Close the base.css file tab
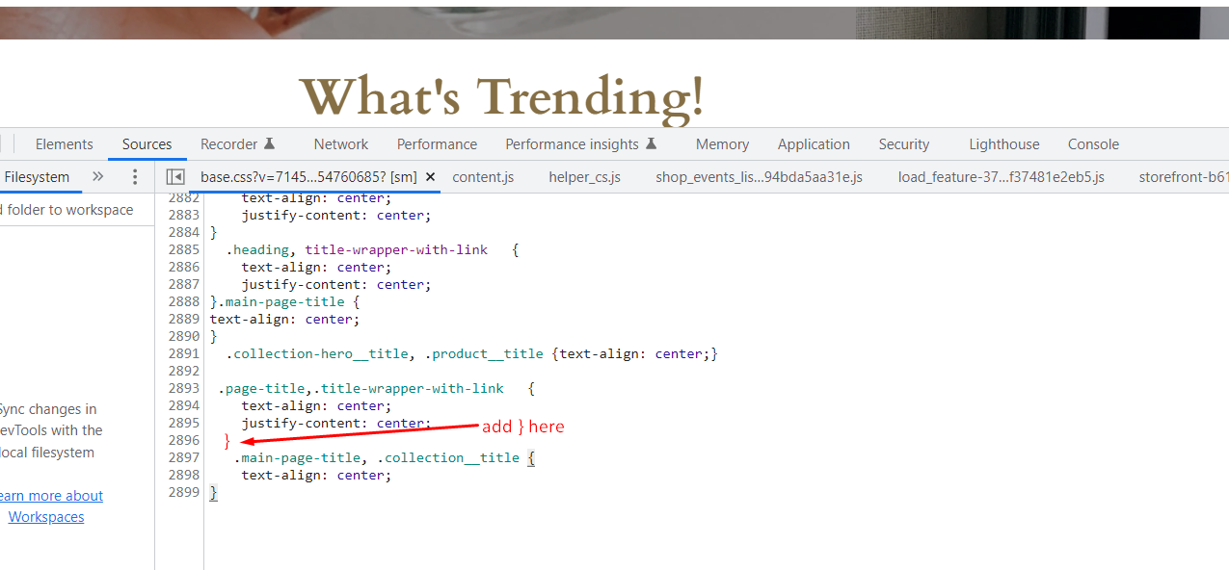This screenshot has width=1229, height=570. click(x=430, y=177)
